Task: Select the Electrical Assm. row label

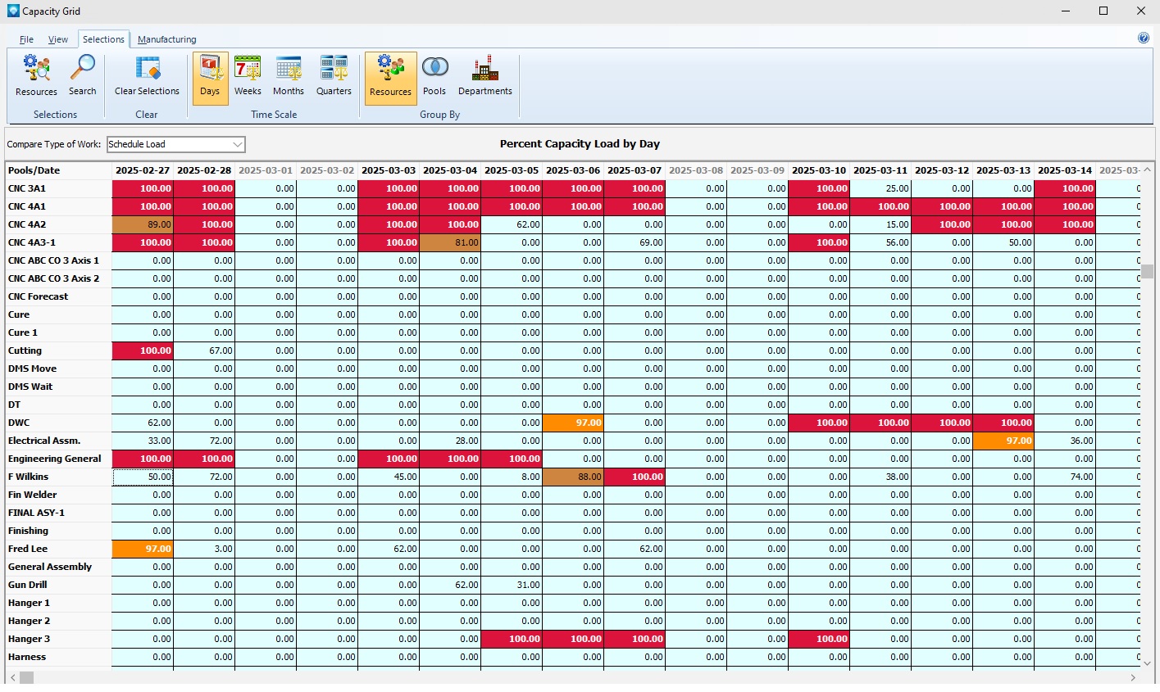Action: 59,441
